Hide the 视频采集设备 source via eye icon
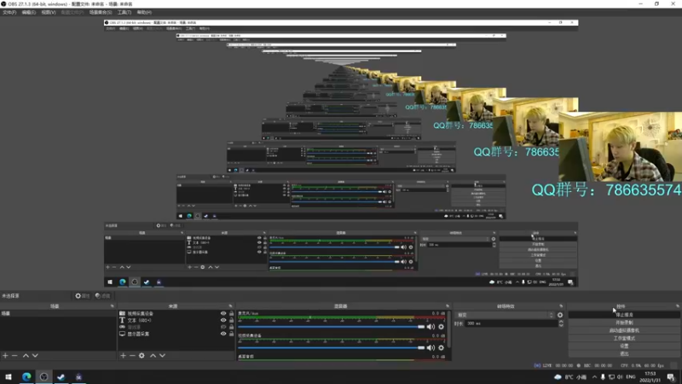 click(x=223, y=313)
